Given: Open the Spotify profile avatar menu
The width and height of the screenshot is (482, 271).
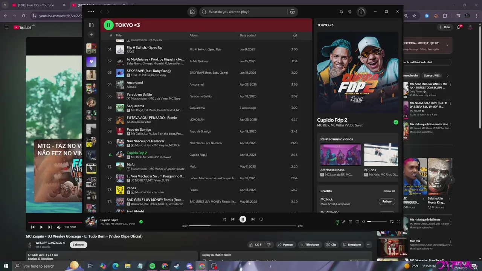Looking at the screenshot, I should [x=361, y=12].
